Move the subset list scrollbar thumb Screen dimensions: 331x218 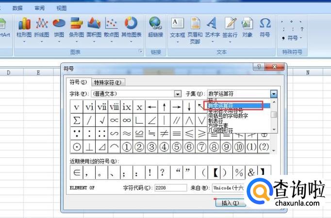274,115
